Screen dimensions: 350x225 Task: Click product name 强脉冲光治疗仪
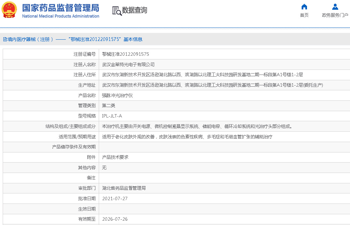[117, 95]
